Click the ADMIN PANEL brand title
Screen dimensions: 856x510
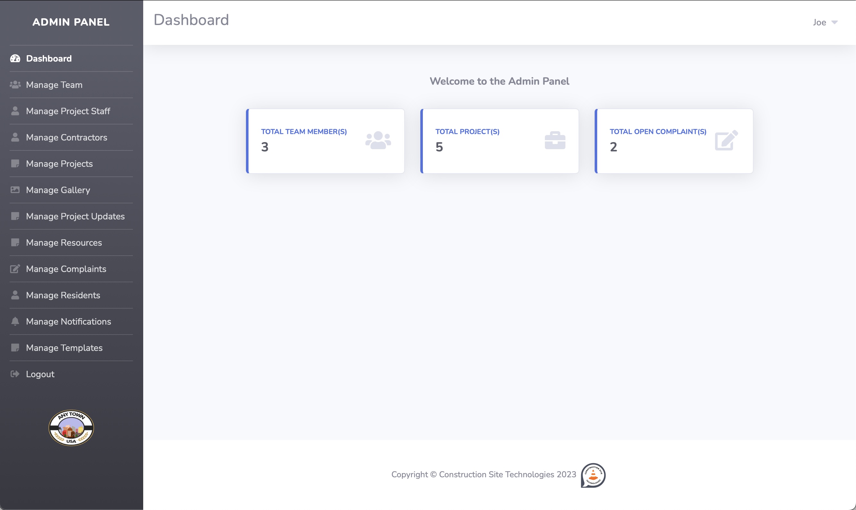71,22
